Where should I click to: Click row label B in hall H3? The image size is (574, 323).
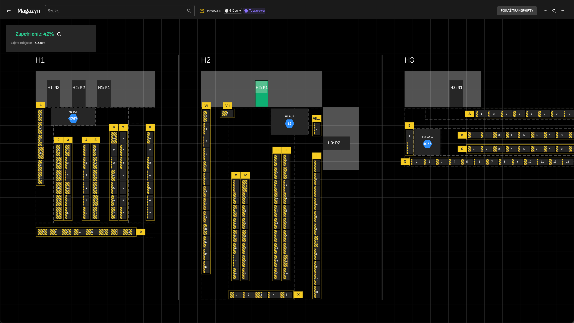(x=462, y=135)
